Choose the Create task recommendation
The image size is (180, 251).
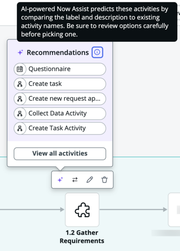point(60,84)
